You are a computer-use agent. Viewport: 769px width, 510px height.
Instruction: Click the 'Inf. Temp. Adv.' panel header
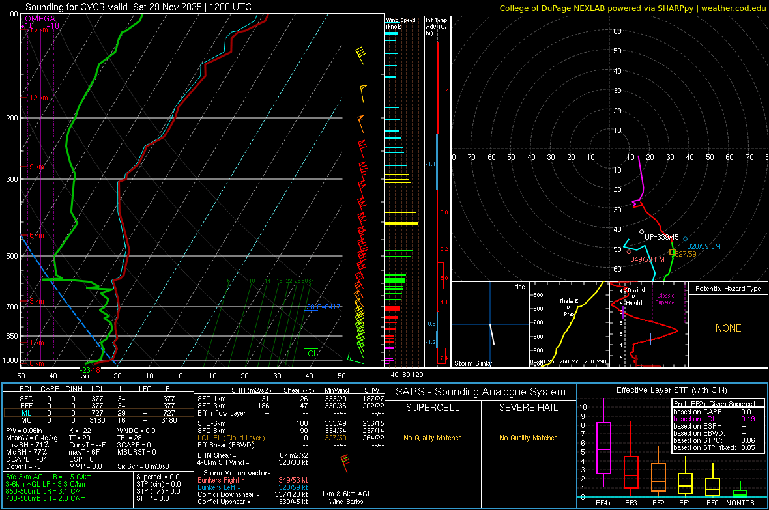[x=437, y=27]
